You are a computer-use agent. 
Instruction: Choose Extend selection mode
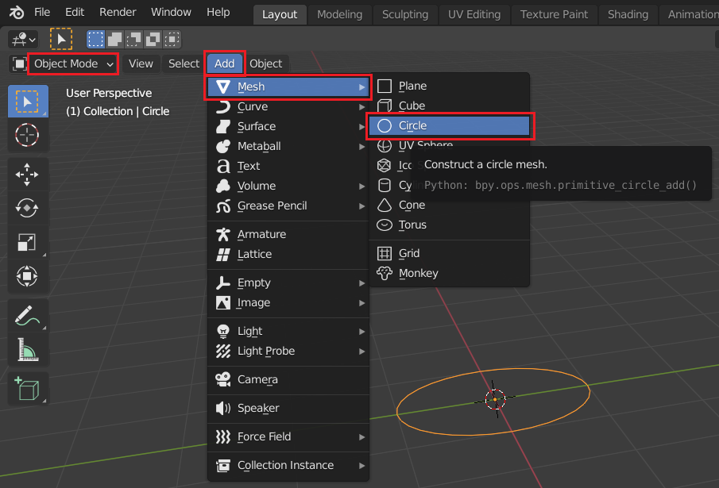(114, 40)
